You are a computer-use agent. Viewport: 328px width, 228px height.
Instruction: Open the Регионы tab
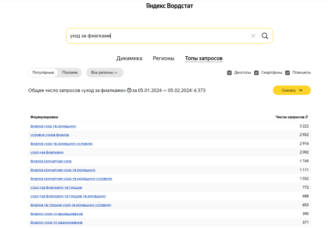pos(163,58)
